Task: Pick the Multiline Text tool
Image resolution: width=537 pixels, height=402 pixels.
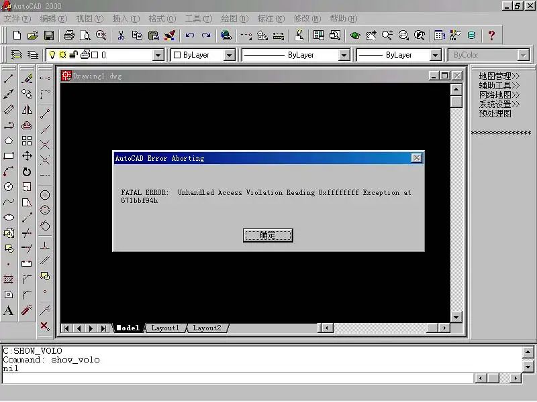Action: [9, 310]
